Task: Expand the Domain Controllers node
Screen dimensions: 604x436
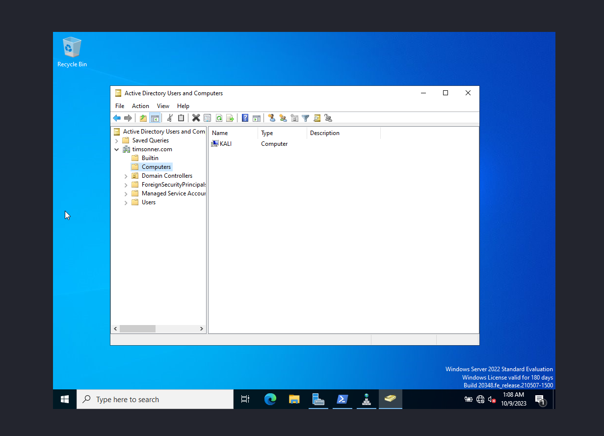Action: (126, 176)
